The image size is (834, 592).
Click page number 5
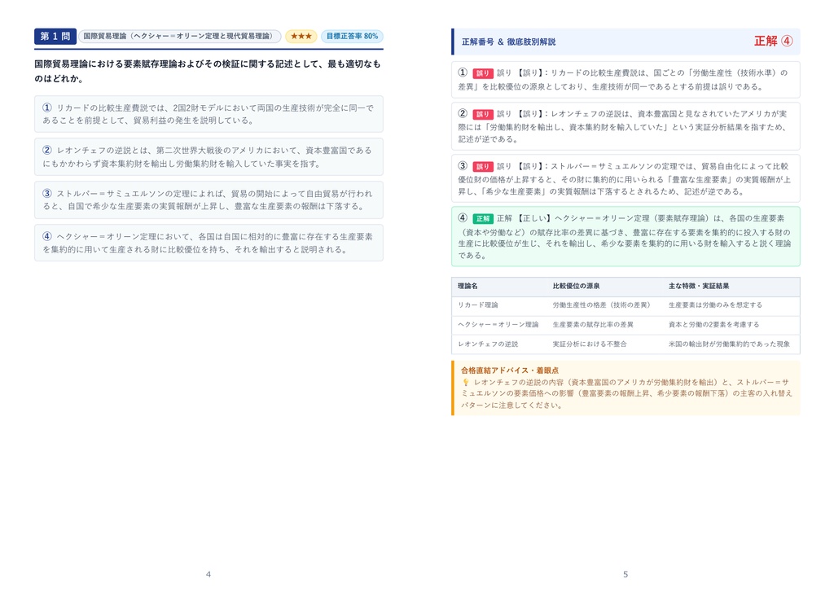tap(625, 574)
